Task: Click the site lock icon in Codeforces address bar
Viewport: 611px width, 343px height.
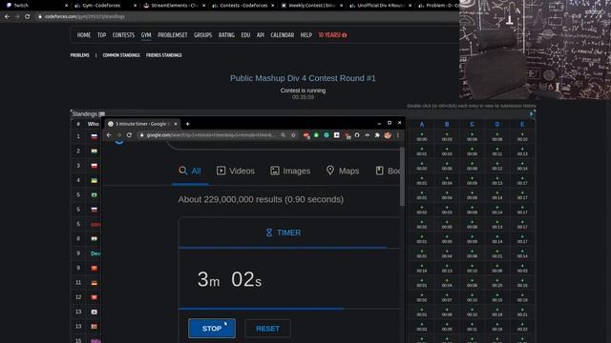Action: [39, 17]
